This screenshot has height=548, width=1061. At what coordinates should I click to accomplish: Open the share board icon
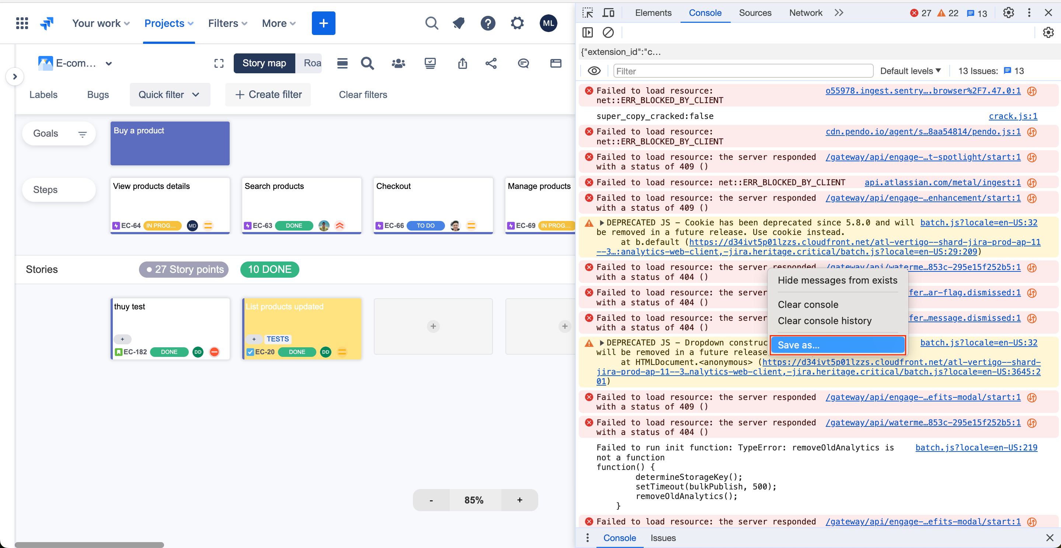coord(491,63)
